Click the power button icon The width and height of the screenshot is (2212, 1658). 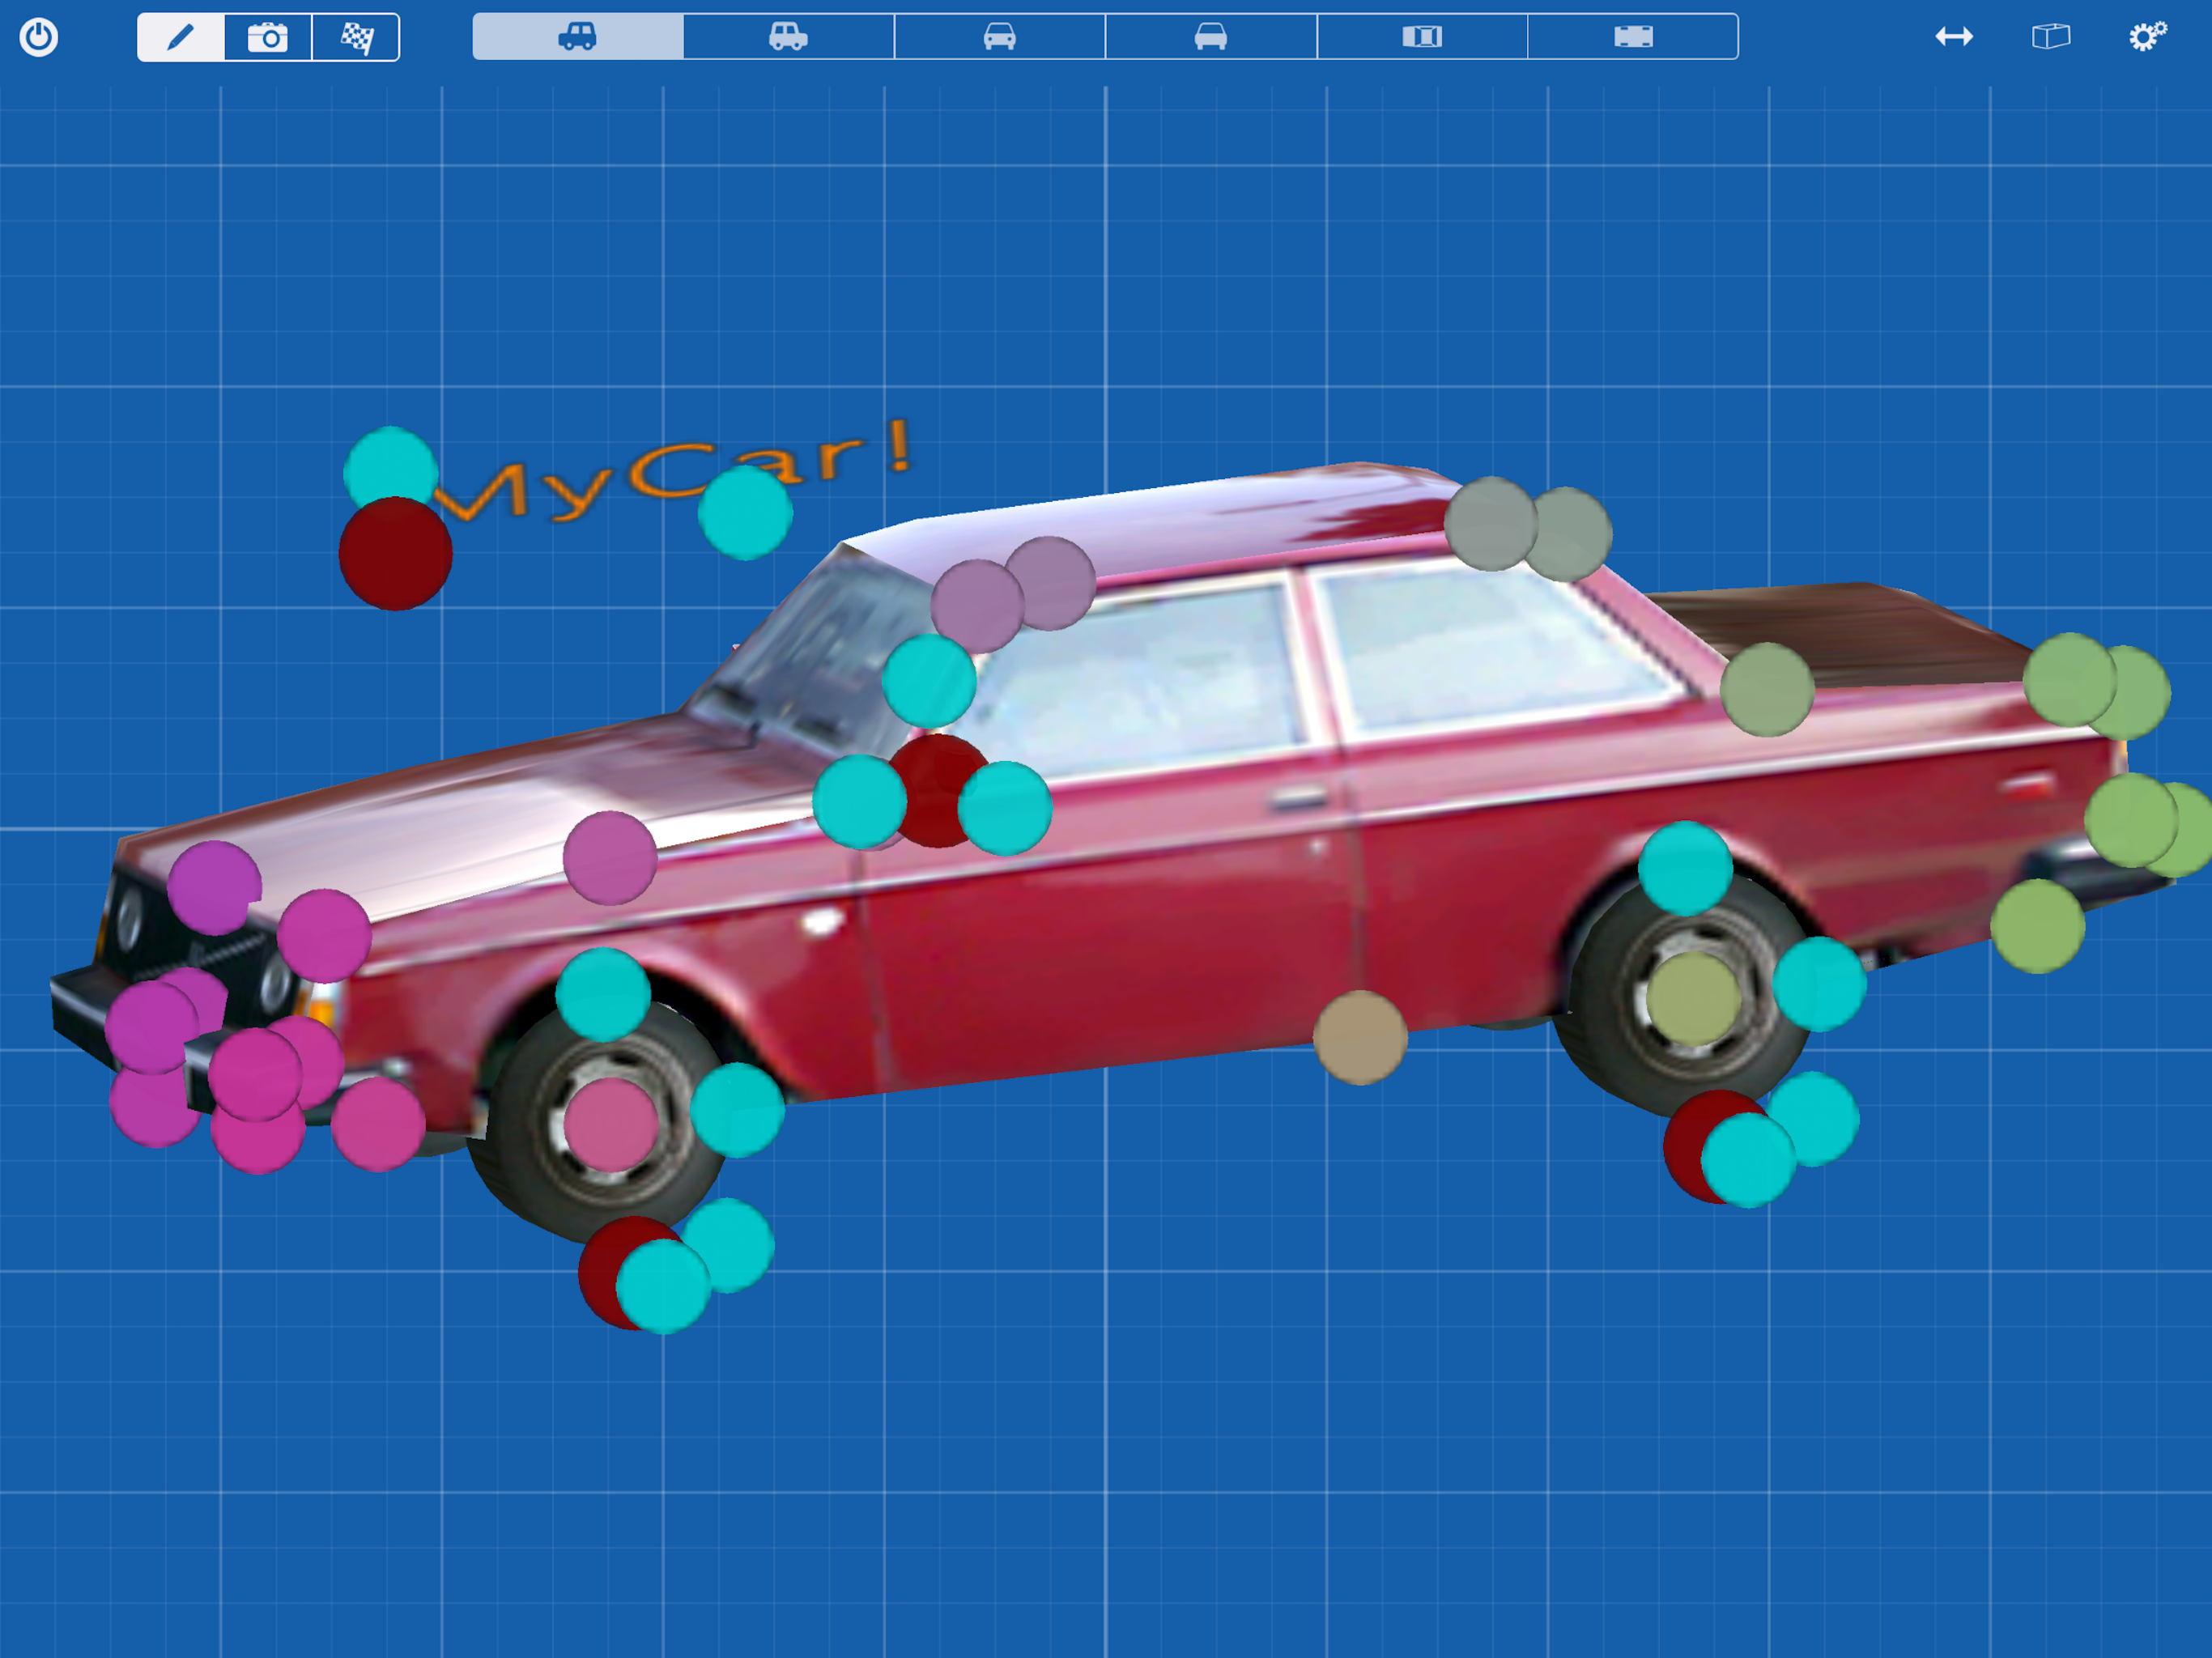(39, 37)
